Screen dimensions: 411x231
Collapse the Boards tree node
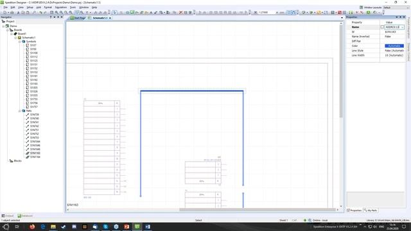pos(8,30)
